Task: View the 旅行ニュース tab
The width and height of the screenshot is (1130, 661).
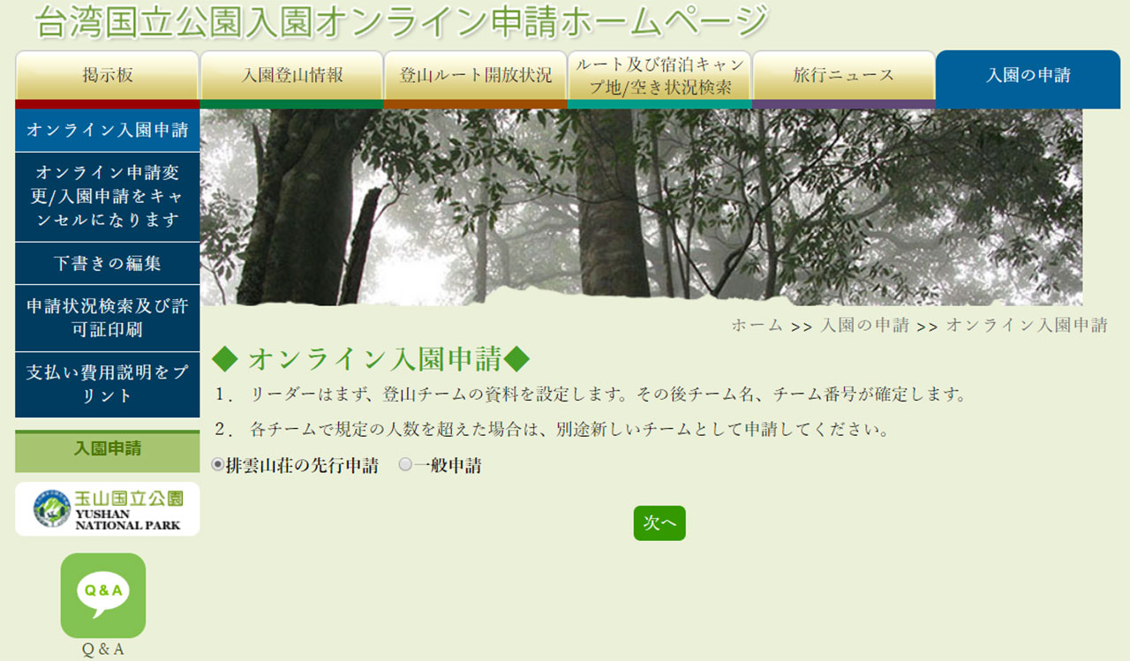Action: coord(843,76)
